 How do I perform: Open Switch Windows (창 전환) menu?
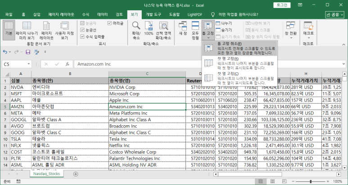(x=290, y=31)
